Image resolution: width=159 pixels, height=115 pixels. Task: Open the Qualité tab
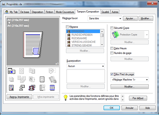pos(105,12)
